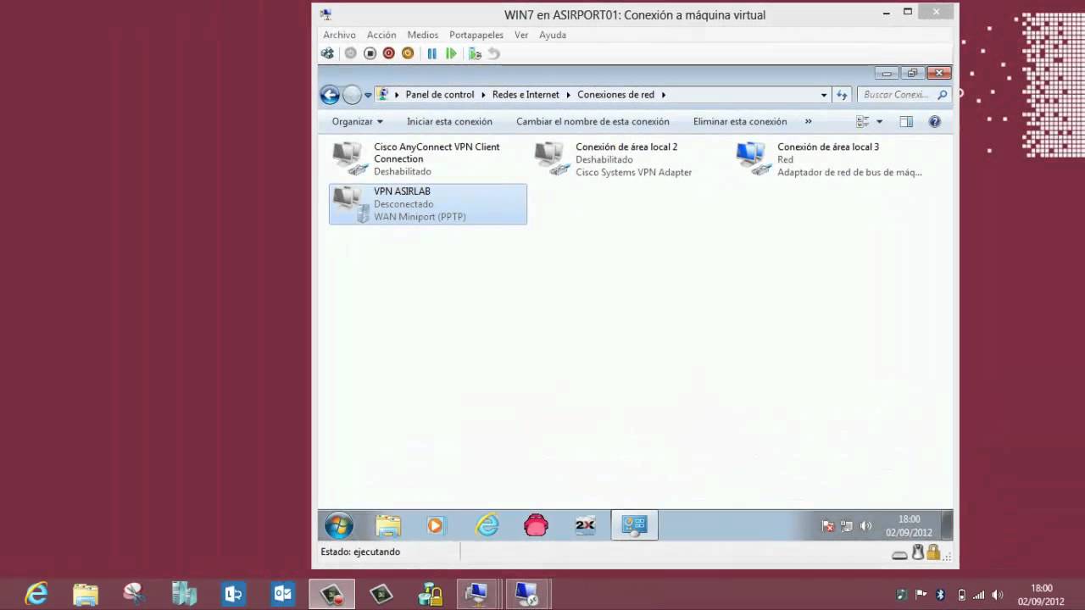This screenshot has width=1085, height=610.
Task: Click the search magnifier icon
Action: tap(942, 95)
